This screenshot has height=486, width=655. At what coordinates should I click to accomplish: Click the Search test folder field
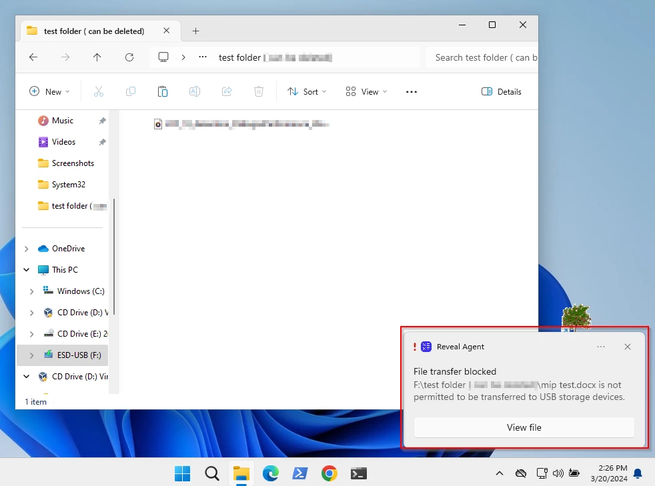(x=482, y=57)
